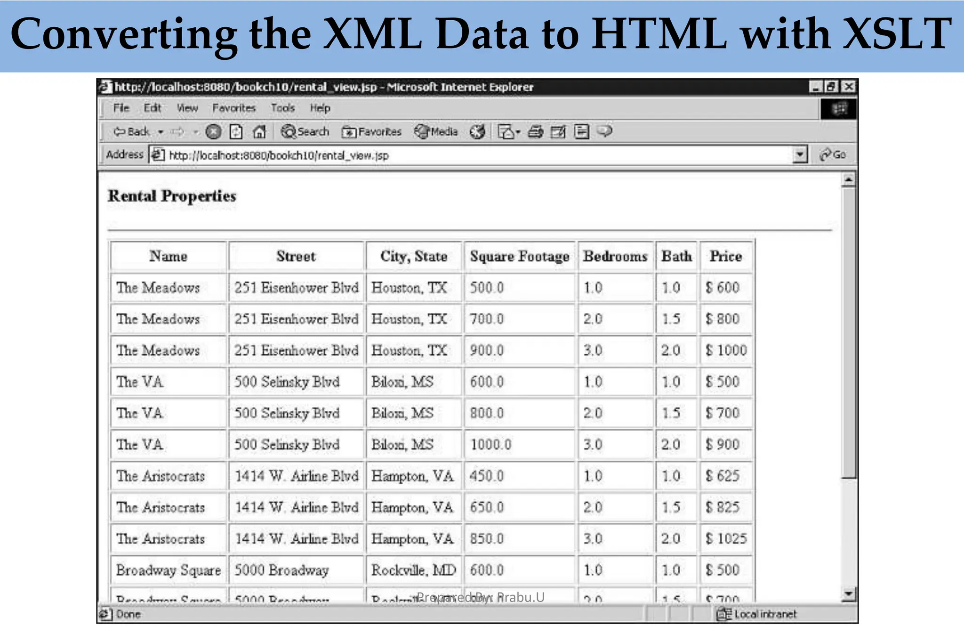Click the Bath column header
Image resolution: width=964 pixels, height=627 pixels.
[676, 256]
